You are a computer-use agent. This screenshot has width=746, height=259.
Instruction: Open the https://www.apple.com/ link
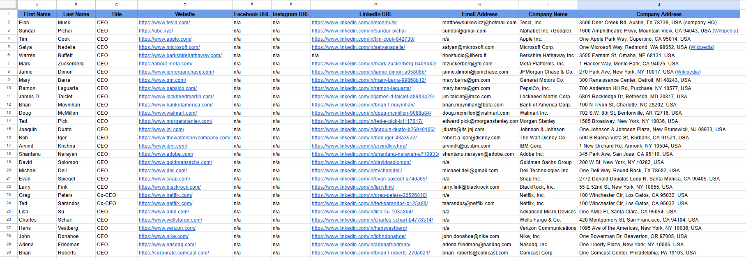(x=165, y=39)
